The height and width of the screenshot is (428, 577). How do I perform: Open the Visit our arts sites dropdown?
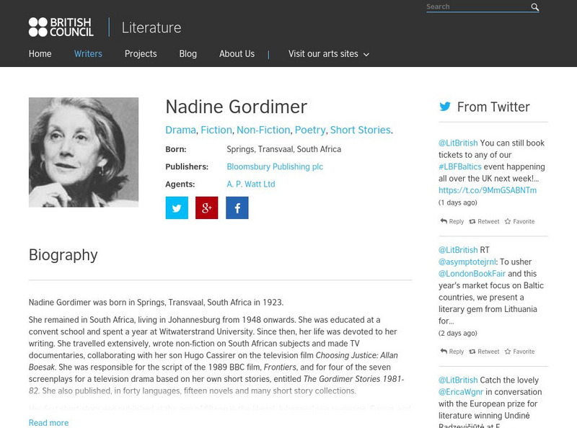(x=322, y=53)
